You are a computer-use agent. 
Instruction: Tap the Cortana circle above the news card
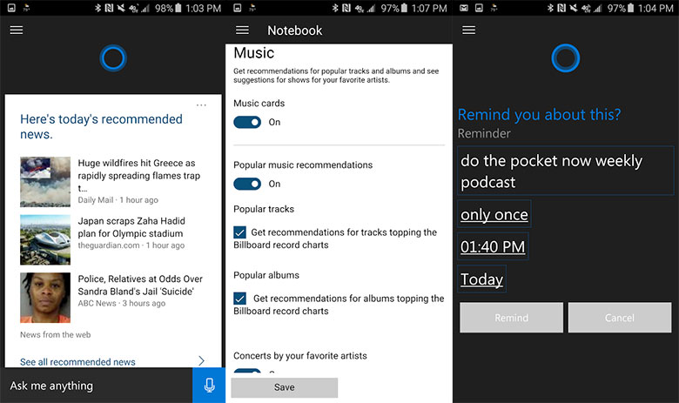pyautogui.click(x=113, y=58)
